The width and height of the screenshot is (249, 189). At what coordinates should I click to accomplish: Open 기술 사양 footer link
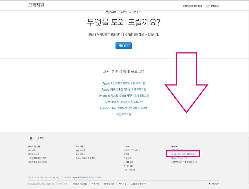tap(127, 158)
